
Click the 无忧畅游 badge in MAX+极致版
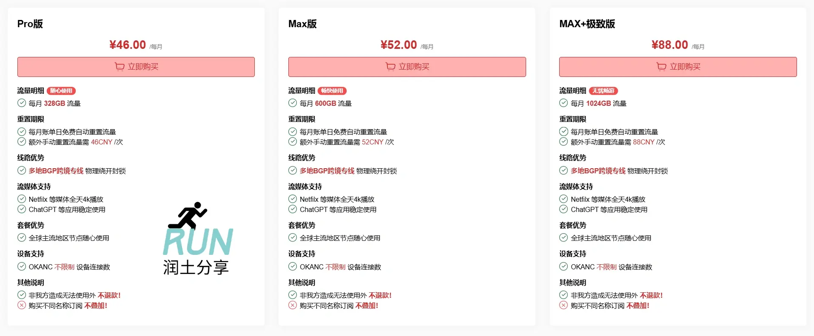603,90
